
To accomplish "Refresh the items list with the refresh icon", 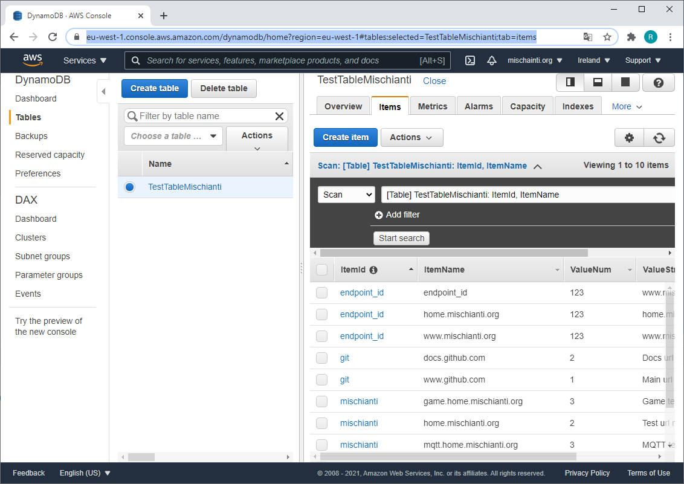I will [659, 137].
